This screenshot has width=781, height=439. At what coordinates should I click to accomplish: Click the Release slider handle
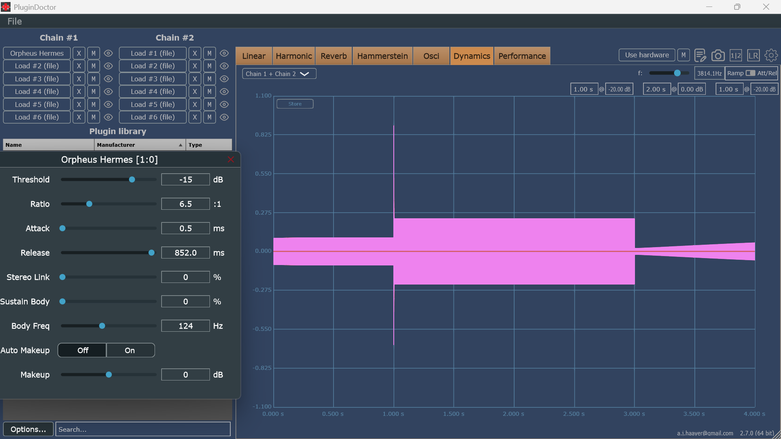pos(151,253)
